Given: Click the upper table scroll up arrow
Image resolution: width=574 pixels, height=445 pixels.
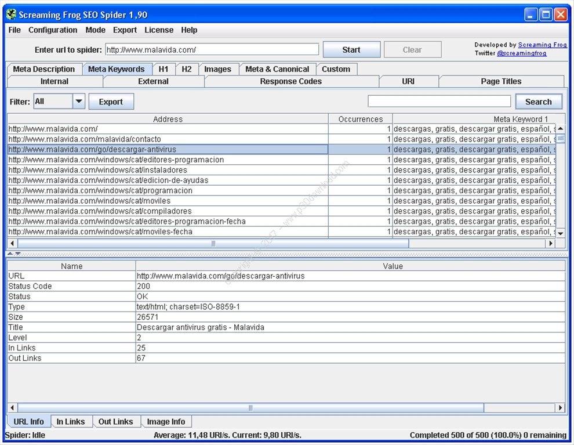Looking at the screenshot, I should click(561, 129).
